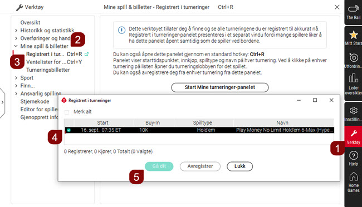Viewport: 362px width, 207px height.
Task: Uncheck the 16. sept. tournament row checkbox
Action: pos(69,130)
